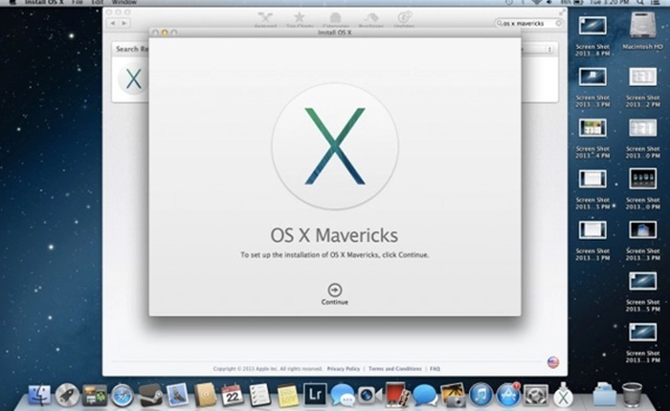Screen dimensions: 670x411
Task: Open iPhoto from the Dock
Action: (x=453, y=395)
